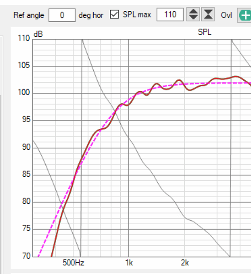Click the SPL max value field showing 110
Viewport: 251px width, 274px height.
click(x=170, y=14)
